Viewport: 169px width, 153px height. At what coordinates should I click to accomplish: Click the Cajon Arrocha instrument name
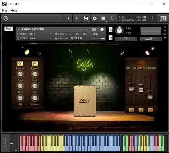click(33, 29)
